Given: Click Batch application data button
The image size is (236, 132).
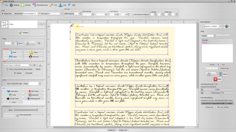Looking at the screenshot, I should 14,84.
